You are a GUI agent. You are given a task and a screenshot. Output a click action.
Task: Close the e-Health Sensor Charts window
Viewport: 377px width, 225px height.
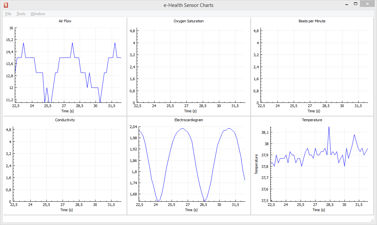tap(367, 4)
